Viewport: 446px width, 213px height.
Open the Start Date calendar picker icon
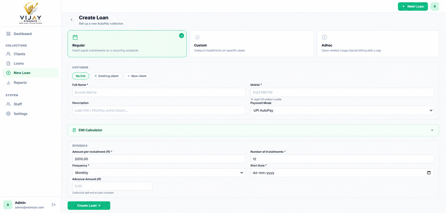click(429, 173)
